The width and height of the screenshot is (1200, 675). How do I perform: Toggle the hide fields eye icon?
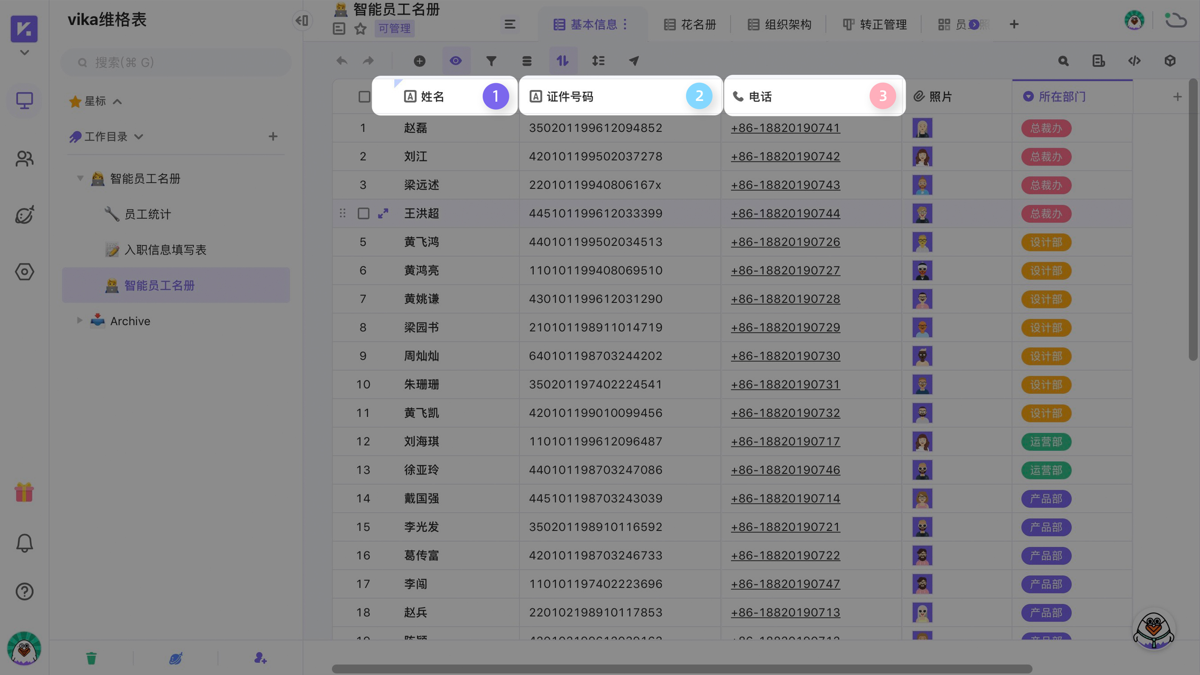pos(455,60)
